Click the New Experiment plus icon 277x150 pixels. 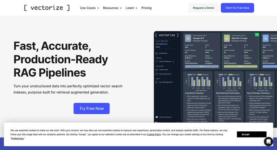pos(157,74)
